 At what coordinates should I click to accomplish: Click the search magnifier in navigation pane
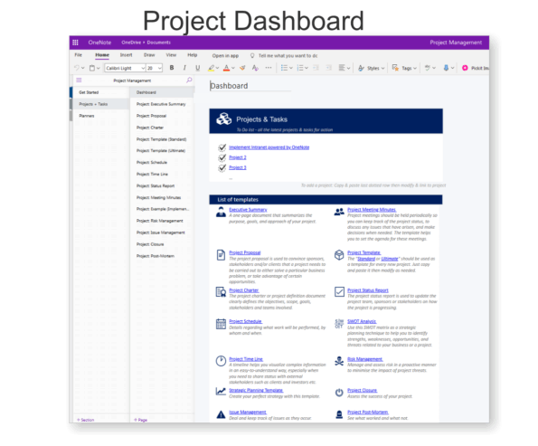[x=189, y=80]
